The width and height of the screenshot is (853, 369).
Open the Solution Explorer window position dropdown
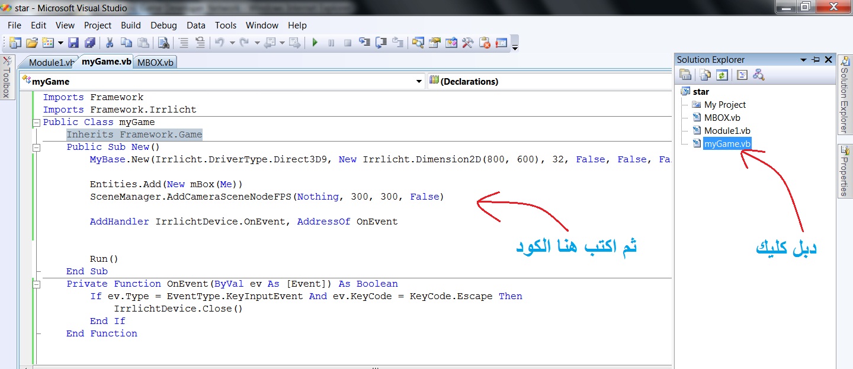[803, 60]
